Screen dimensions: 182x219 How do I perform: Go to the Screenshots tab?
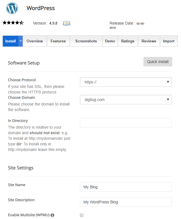pos(86,41)
